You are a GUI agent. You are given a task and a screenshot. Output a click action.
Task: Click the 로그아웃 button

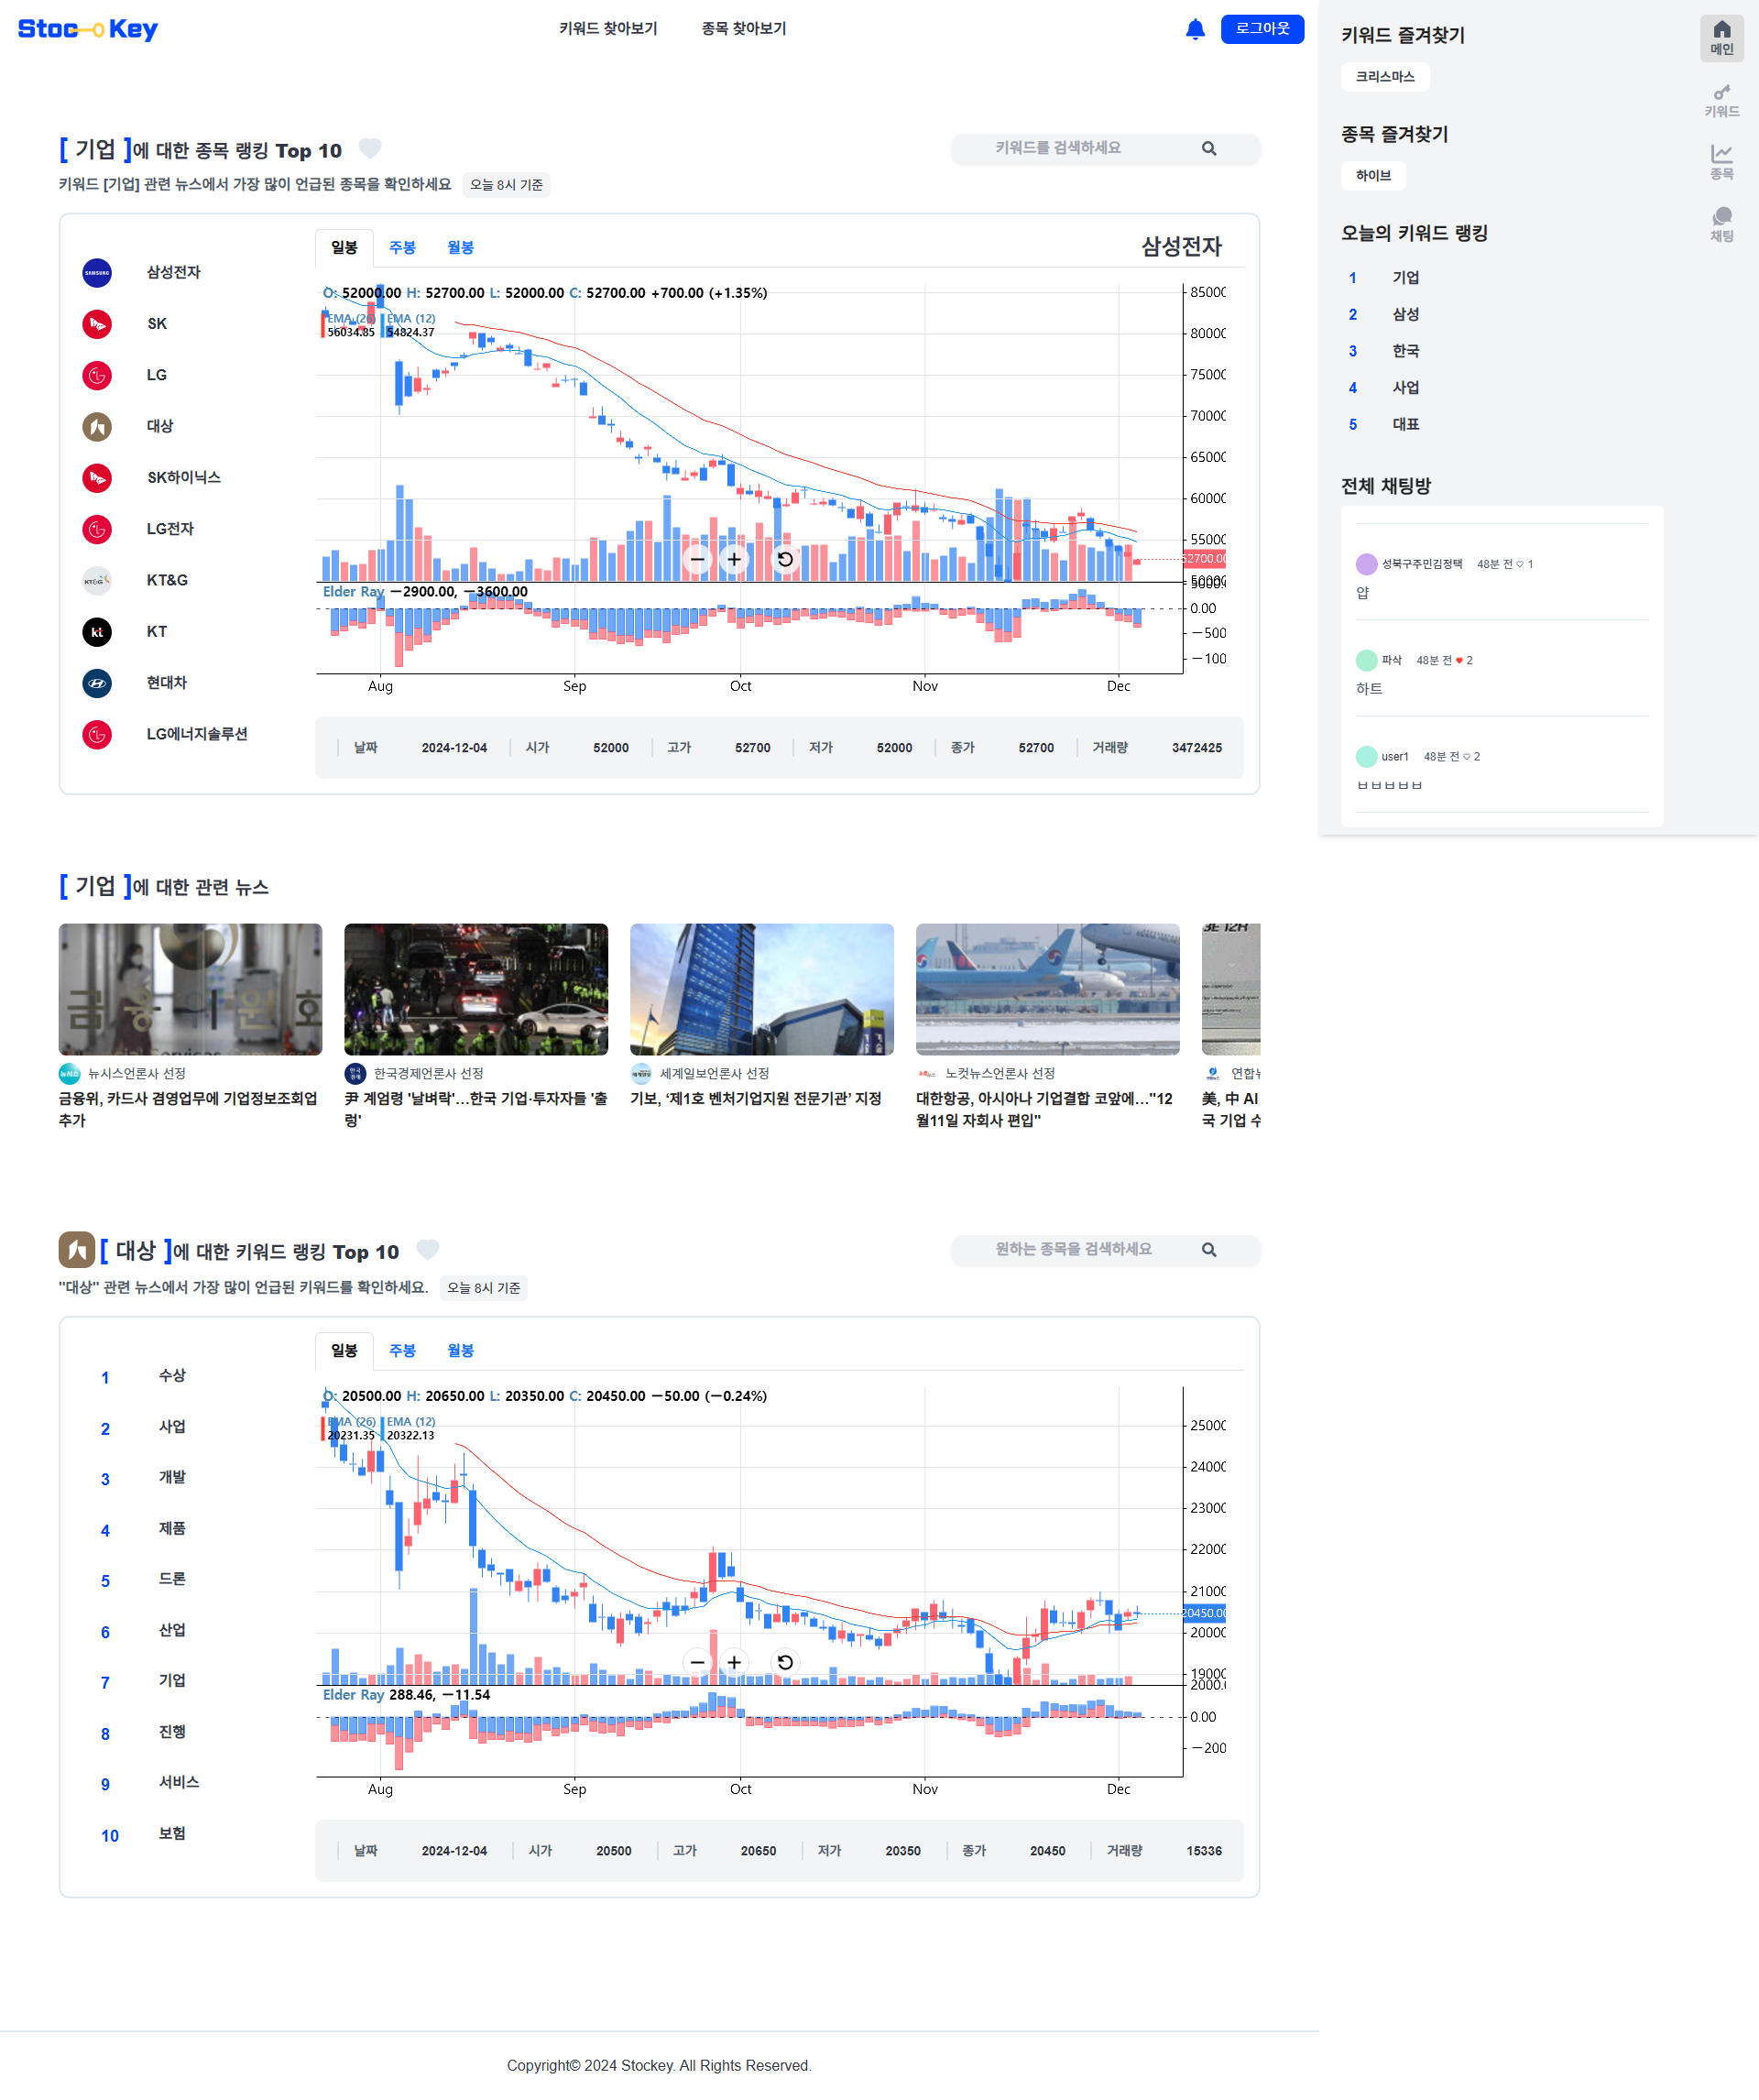[x=1262, y=29]
